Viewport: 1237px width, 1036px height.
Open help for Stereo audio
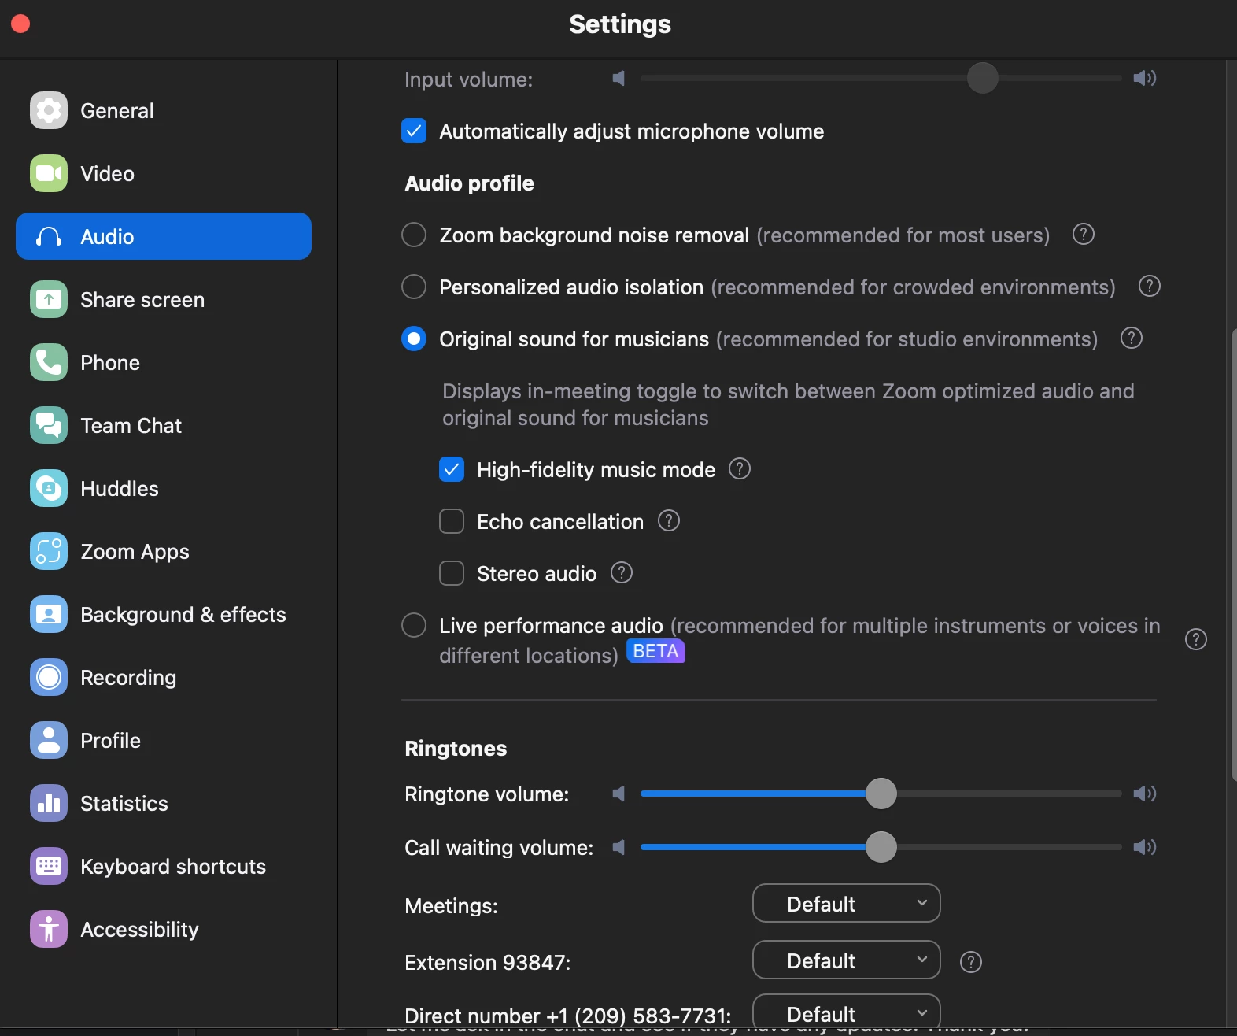tap(622, 572)
